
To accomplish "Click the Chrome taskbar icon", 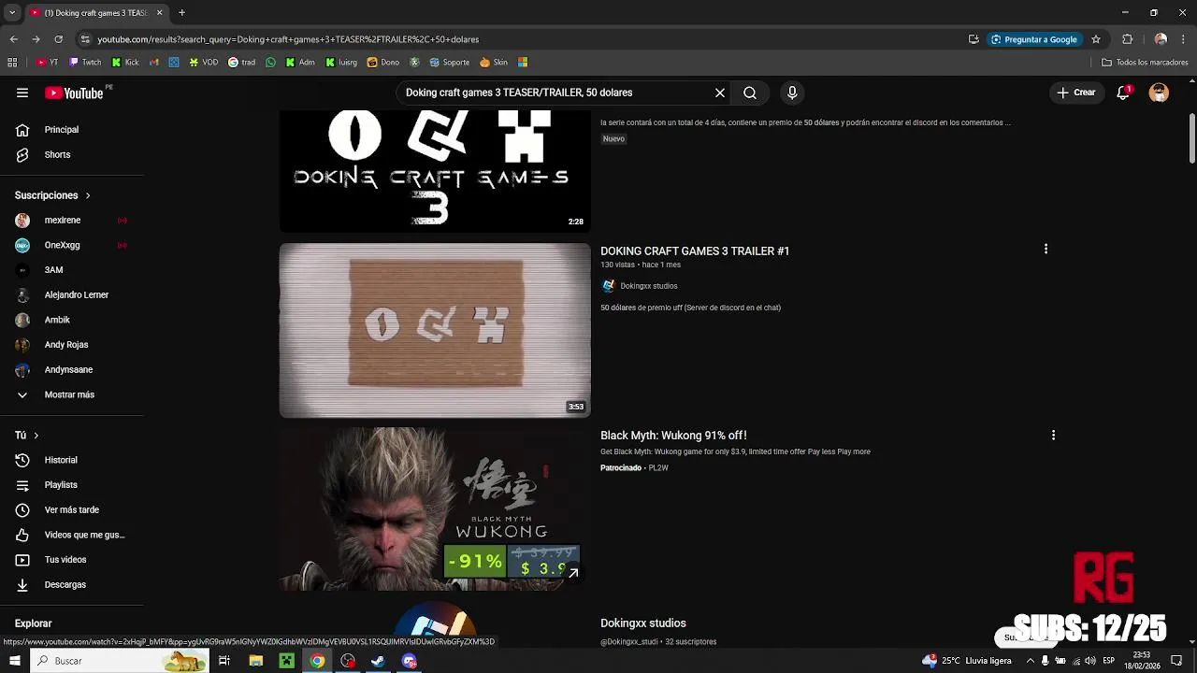I will [317, 661].
